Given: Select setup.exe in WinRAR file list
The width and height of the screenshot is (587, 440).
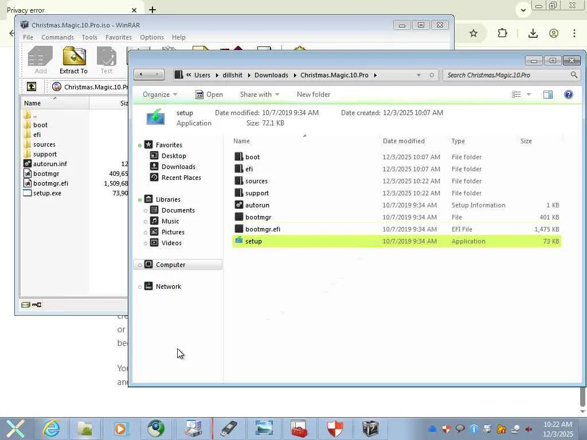Looking at the screenshot, I should pos(47,193).
